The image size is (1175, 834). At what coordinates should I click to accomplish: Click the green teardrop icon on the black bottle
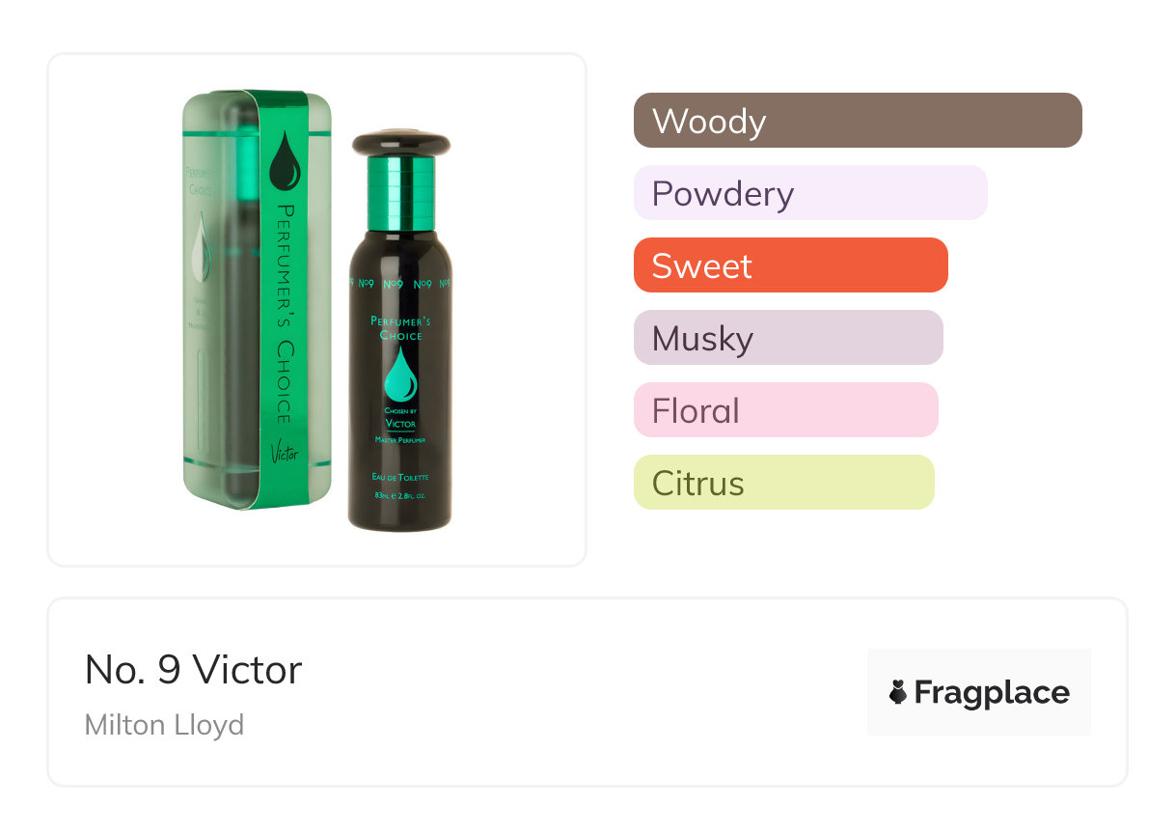pos(399,374)
